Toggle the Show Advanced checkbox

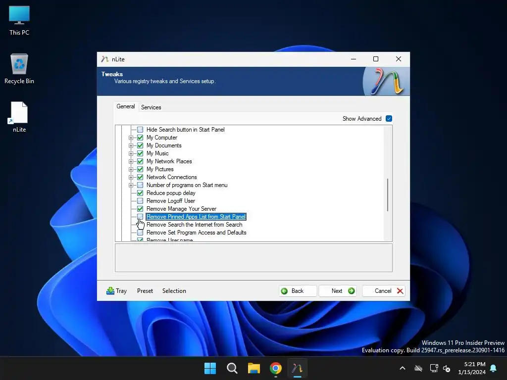(x=389, y=119)
